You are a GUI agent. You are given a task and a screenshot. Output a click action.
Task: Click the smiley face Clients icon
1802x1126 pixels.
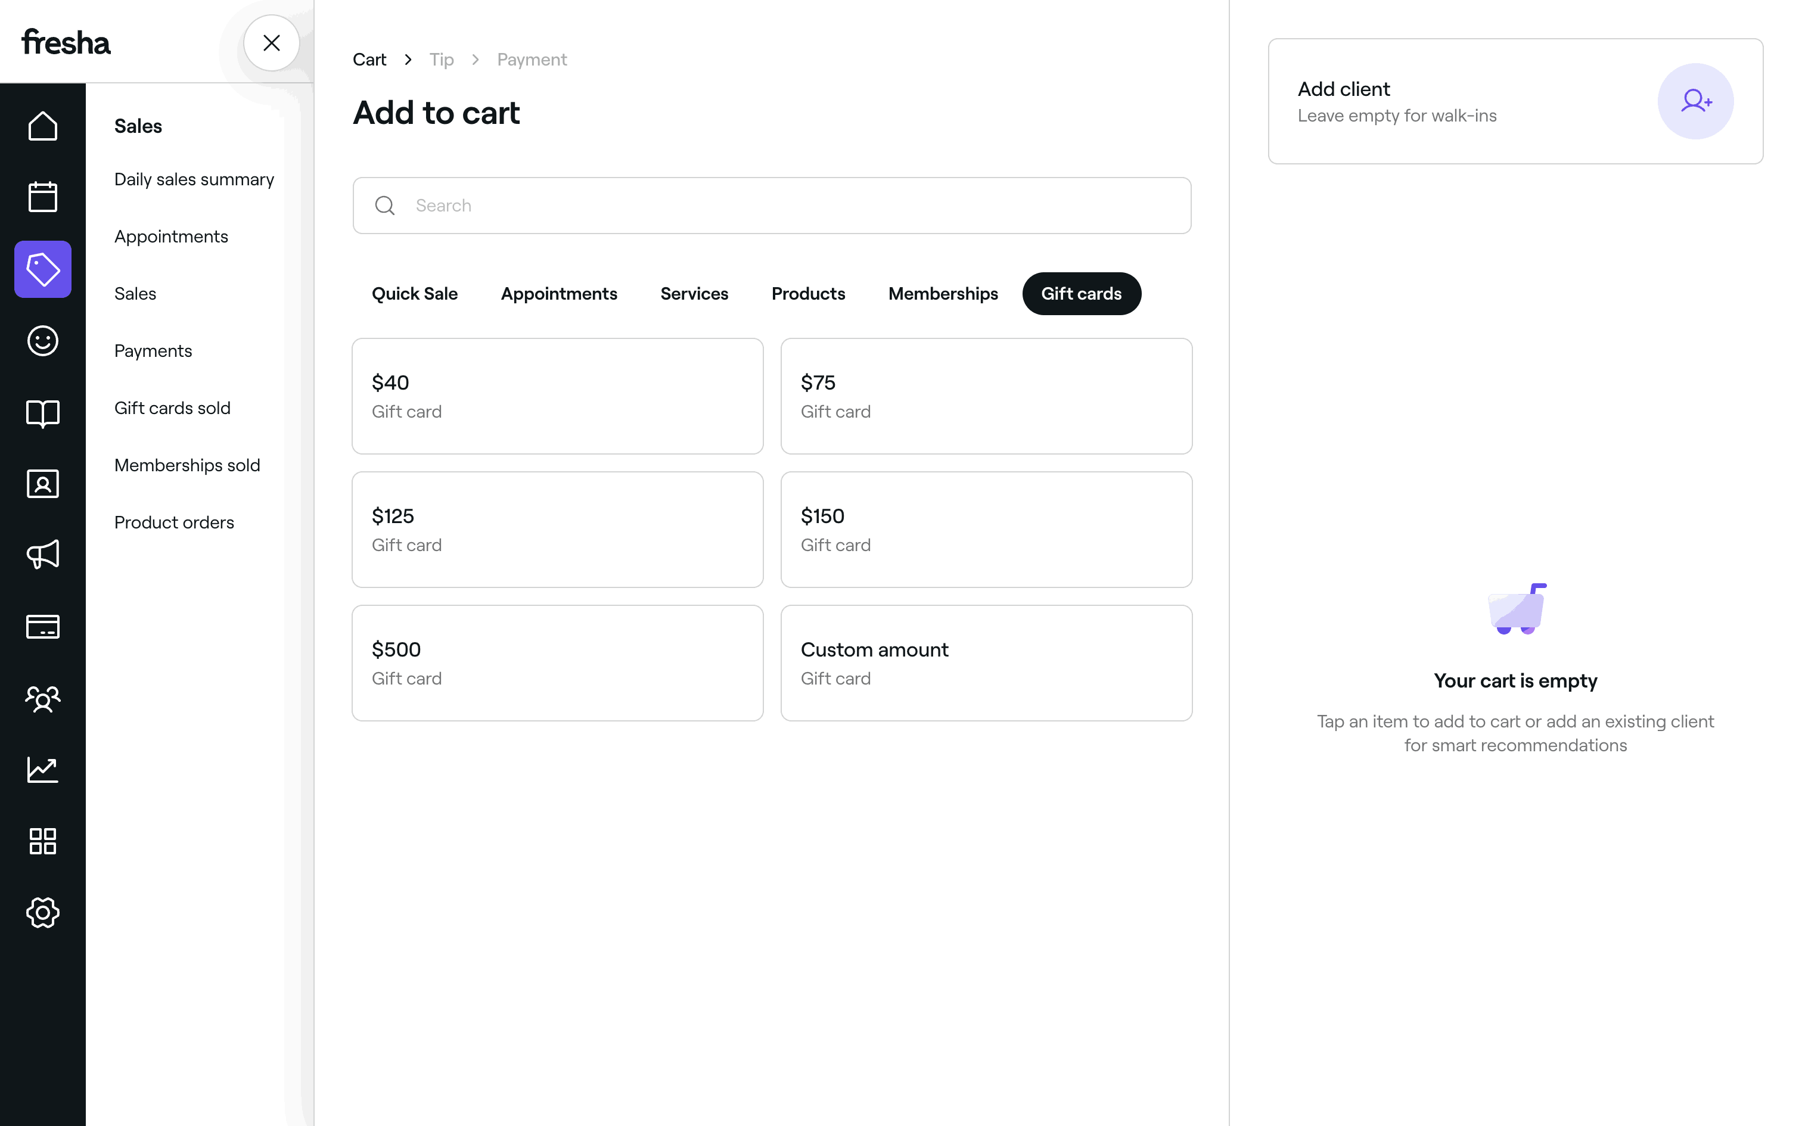pos(42,341)
